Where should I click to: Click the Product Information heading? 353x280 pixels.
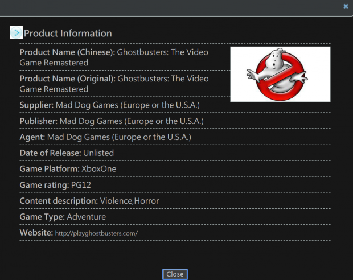coord(68,34)
